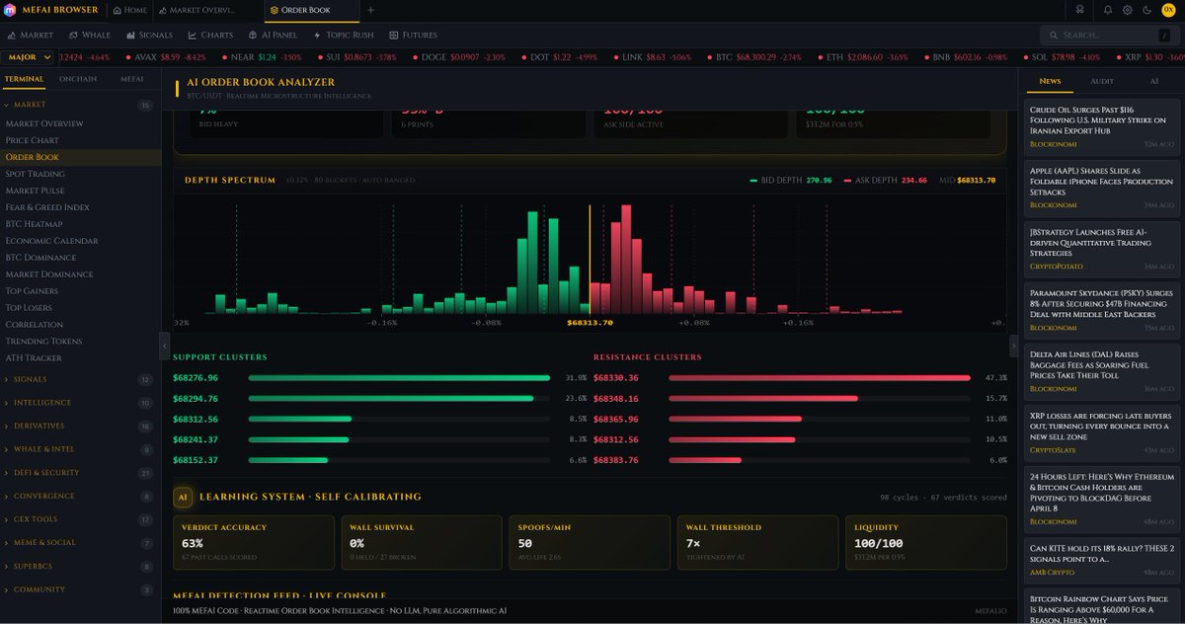Open the 0X profile avatar
The height and width of the screenshot is (624, 1185).
click(1168, 10)
